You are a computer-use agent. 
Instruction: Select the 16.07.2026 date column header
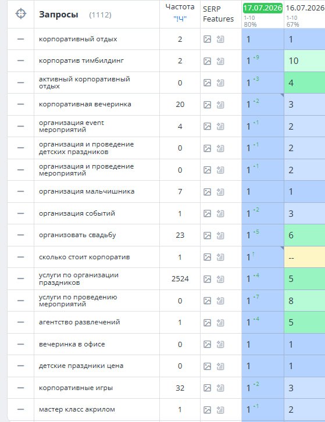coord(305,8)
